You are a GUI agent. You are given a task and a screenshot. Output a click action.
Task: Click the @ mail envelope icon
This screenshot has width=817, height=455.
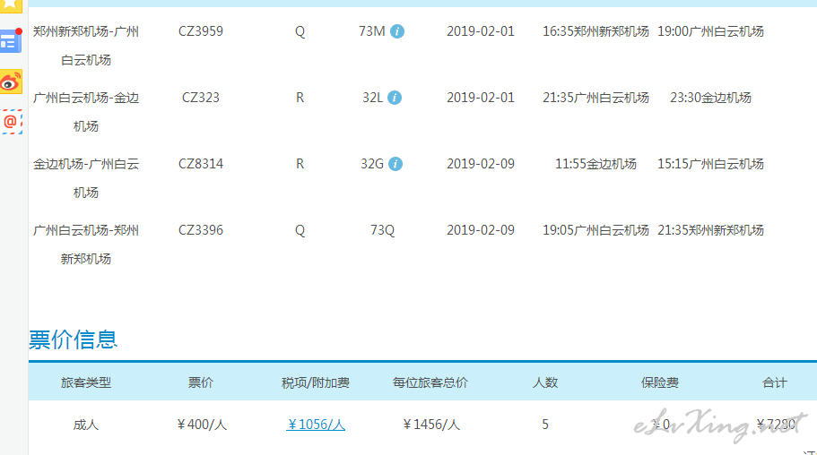11,121
